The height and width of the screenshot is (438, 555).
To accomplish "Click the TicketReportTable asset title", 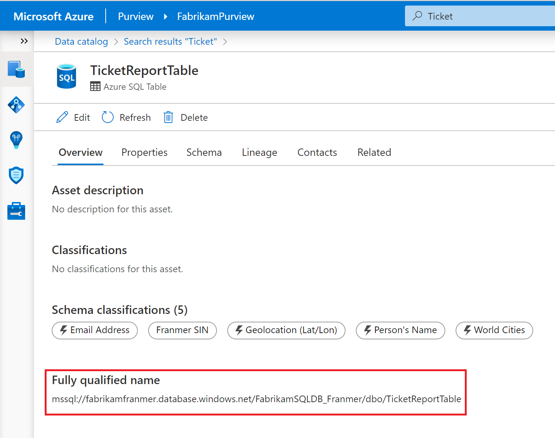I will (x=144, y=70).
